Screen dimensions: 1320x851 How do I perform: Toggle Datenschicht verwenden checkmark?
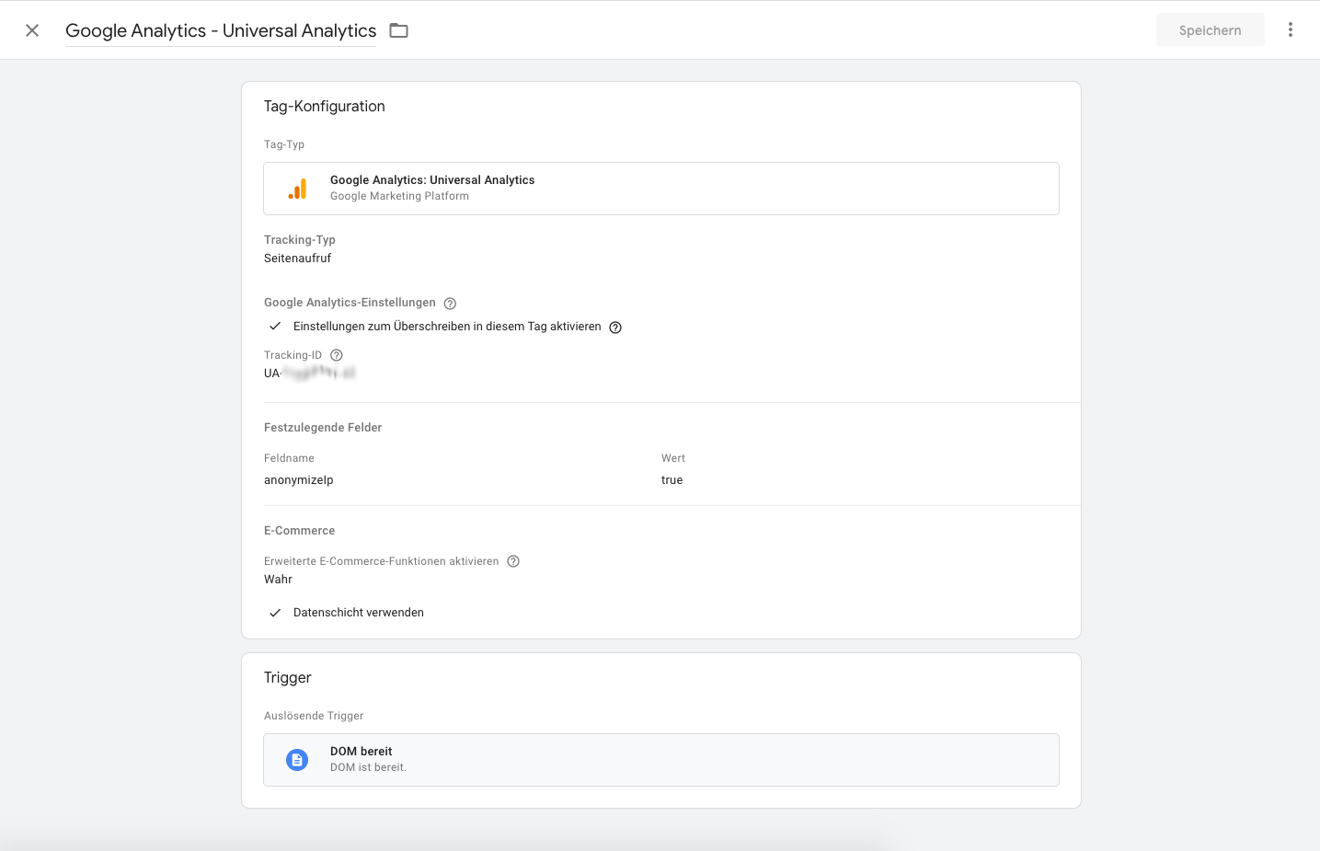(275, 613)
